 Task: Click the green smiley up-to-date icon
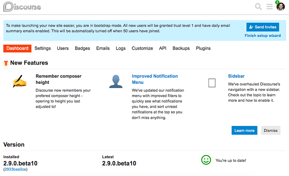click(x=206, y=160)
